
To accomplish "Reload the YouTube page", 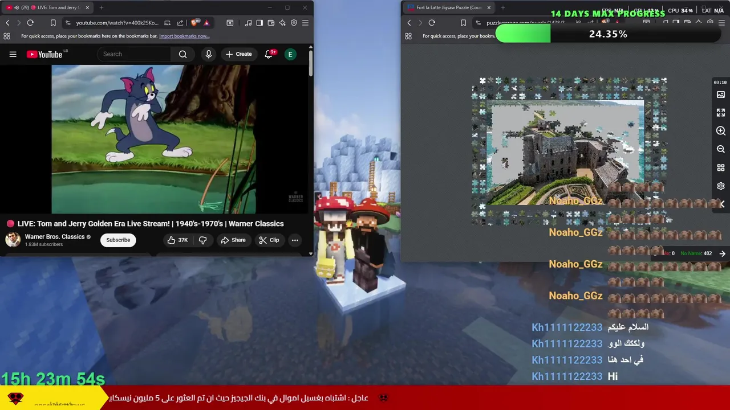I will pos(30,23).
